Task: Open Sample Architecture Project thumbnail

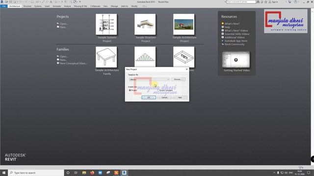Action: click(x=184, y=24)
